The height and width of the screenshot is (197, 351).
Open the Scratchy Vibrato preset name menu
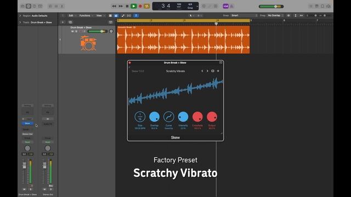pos(175,71)
